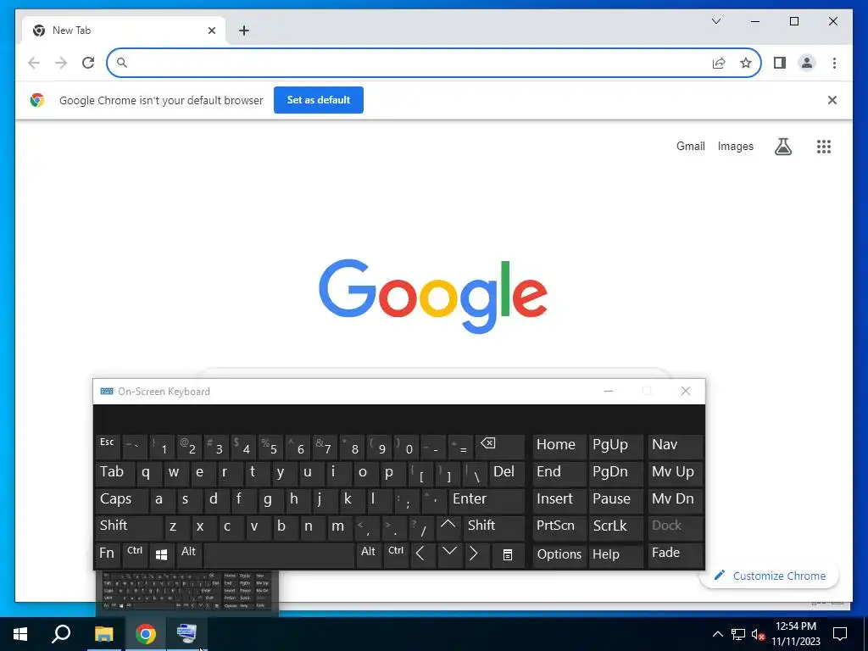Click the Nav key on keyboard
The image size is (868, 651).
click(x=676, y=446)
